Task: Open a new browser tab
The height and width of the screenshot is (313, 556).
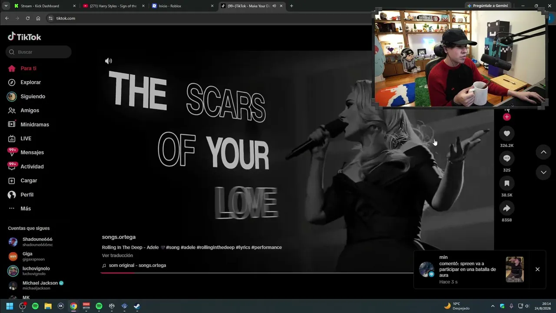Action: coord(291,6)
